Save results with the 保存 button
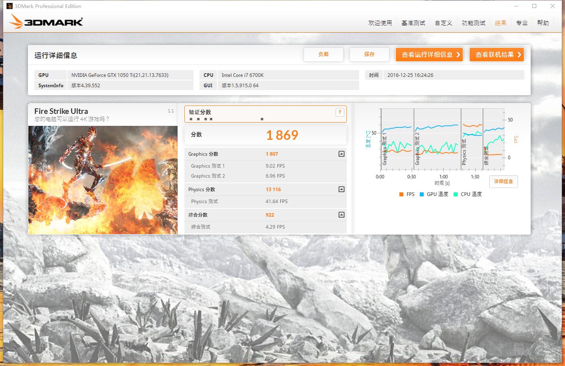Viewport: 565px width, 366px height. (369, 55)
